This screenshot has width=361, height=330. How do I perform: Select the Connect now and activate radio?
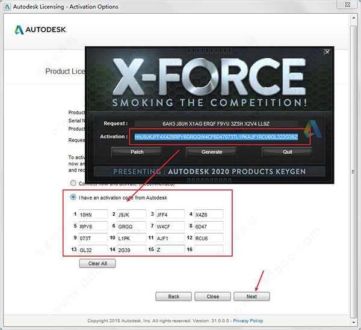[x=73, y=183]
